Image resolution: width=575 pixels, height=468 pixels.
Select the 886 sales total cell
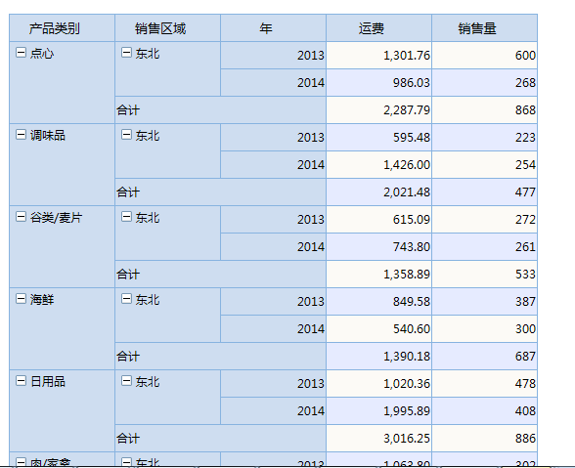[484, 439]
